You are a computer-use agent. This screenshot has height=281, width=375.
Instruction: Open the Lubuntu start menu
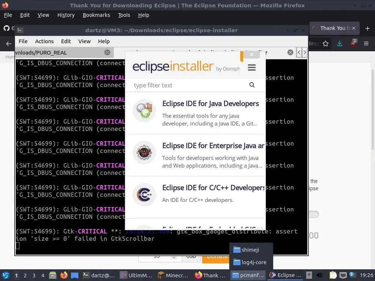(x=6, y=275)
